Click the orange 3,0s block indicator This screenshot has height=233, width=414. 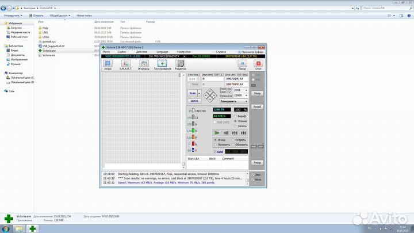tap(193, 137)
